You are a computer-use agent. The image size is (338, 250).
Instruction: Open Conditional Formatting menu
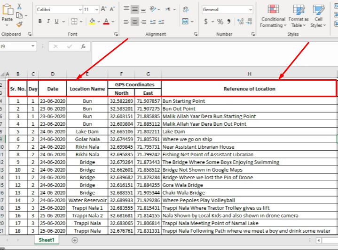273,16
